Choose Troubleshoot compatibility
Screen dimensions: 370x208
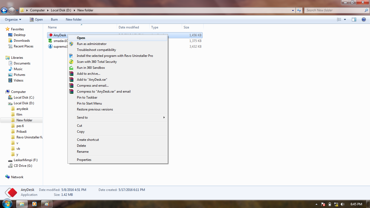coord(118,50)
